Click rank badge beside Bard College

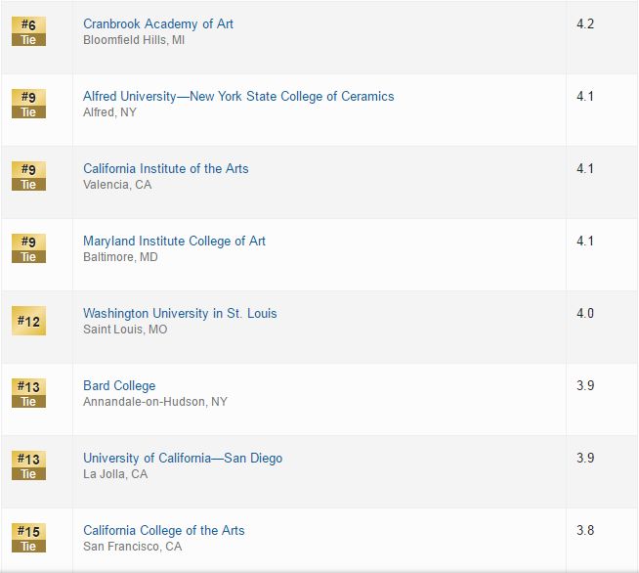pyautogui.click(x=28, y=393)
